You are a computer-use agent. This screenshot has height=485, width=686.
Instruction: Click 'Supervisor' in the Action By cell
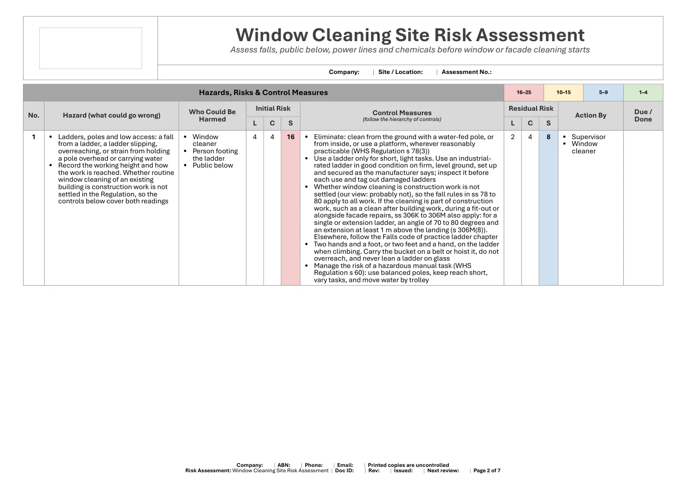pos(588,137)
